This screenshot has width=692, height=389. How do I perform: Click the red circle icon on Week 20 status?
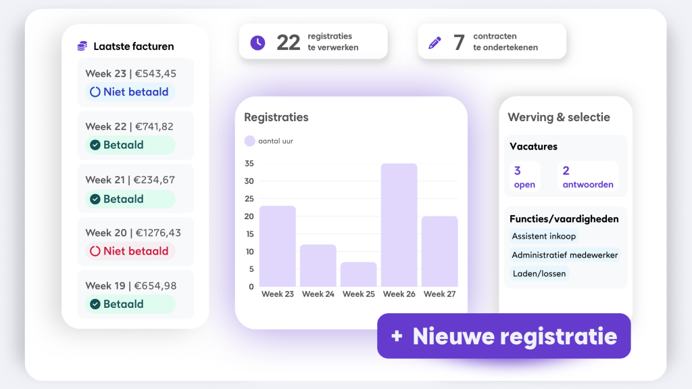point(95,251)
